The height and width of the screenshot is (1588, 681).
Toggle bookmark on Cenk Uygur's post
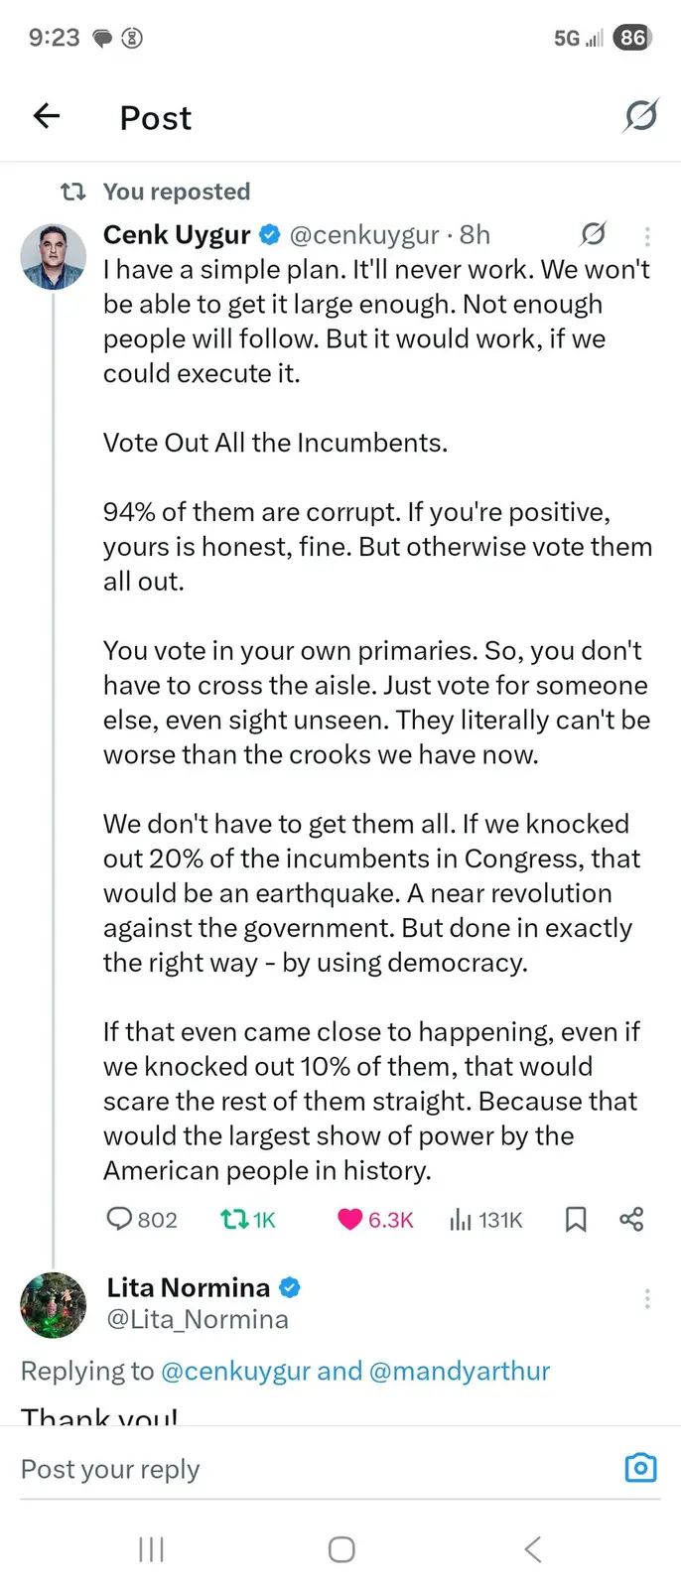[x=576, y=1219]
